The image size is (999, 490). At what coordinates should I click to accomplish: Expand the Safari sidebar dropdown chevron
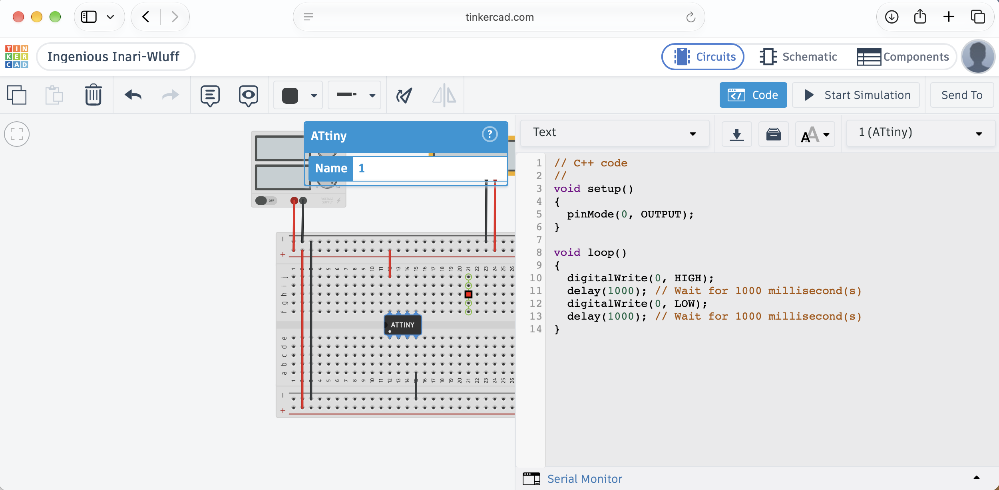(110, 17)
